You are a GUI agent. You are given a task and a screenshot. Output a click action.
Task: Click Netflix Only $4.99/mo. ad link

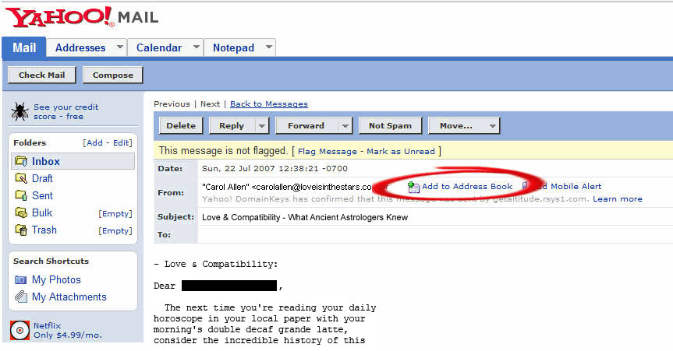tap(68, 331)
